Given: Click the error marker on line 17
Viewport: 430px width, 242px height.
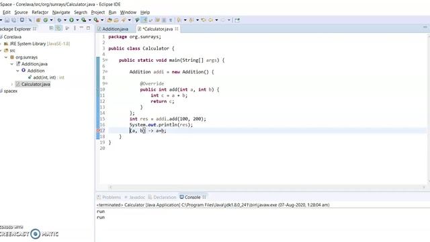Looking at the screenshot, I should [98, 130].
